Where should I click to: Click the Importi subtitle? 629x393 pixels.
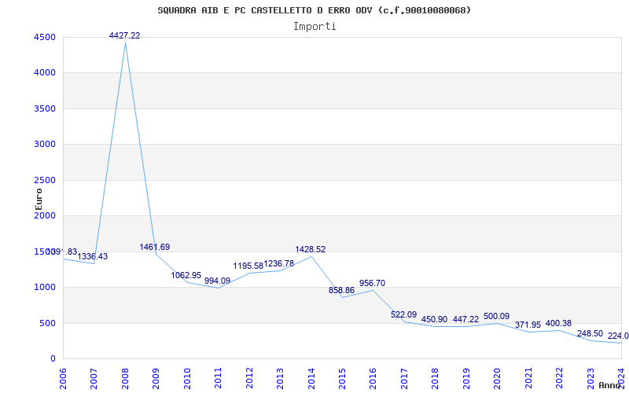[314, 27]
